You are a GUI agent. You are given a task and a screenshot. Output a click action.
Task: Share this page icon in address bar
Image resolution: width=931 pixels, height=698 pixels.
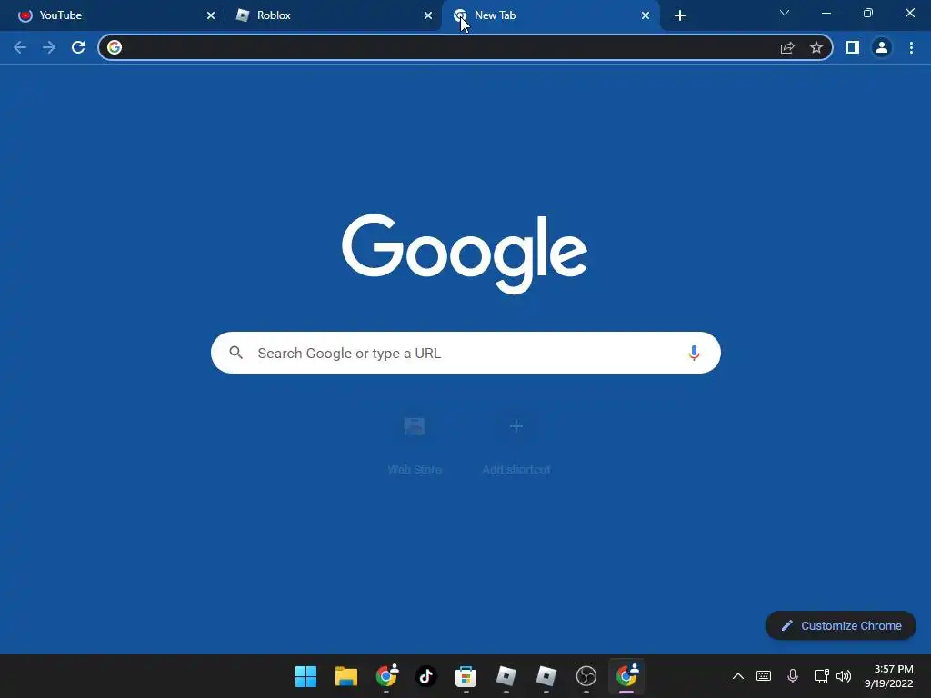pyautogui.click(x=787, y=47)
